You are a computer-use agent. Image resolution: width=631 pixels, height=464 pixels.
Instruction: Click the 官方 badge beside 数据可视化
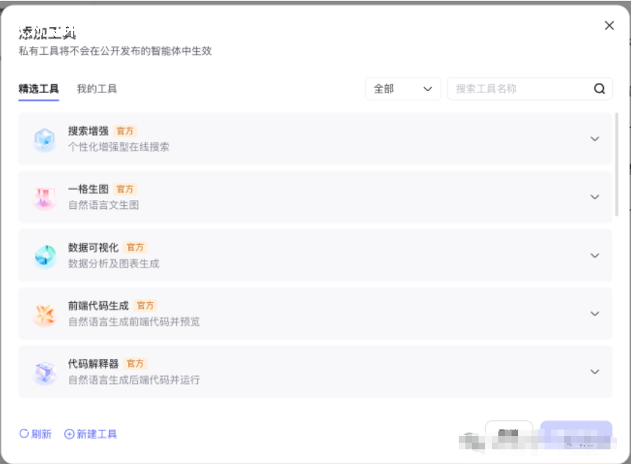(x=135, y=248)
